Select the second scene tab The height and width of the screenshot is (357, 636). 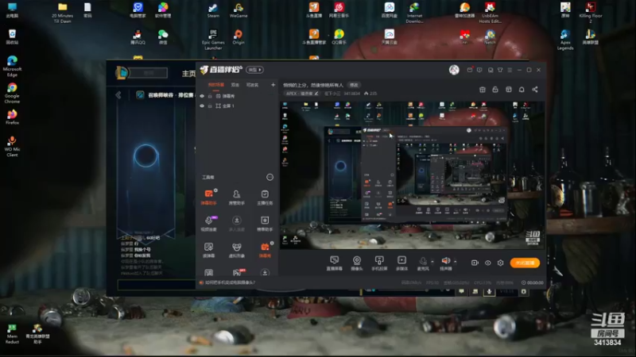pyautogui.click(x=235, y=85)
